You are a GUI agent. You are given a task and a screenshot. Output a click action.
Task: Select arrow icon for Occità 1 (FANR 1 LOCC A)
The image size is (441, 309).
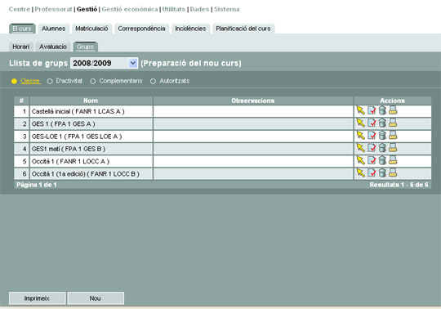(361, 160)
